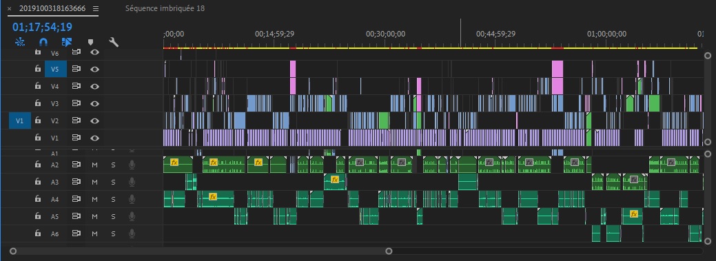Target audio track A4 label
Image resolution: width=716 pixels, height=261 pixels.
click(x=55, y=200)
